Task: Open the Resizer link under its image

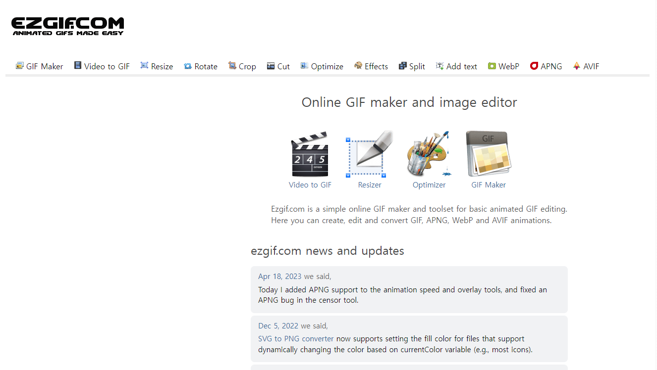Action: 370,185
